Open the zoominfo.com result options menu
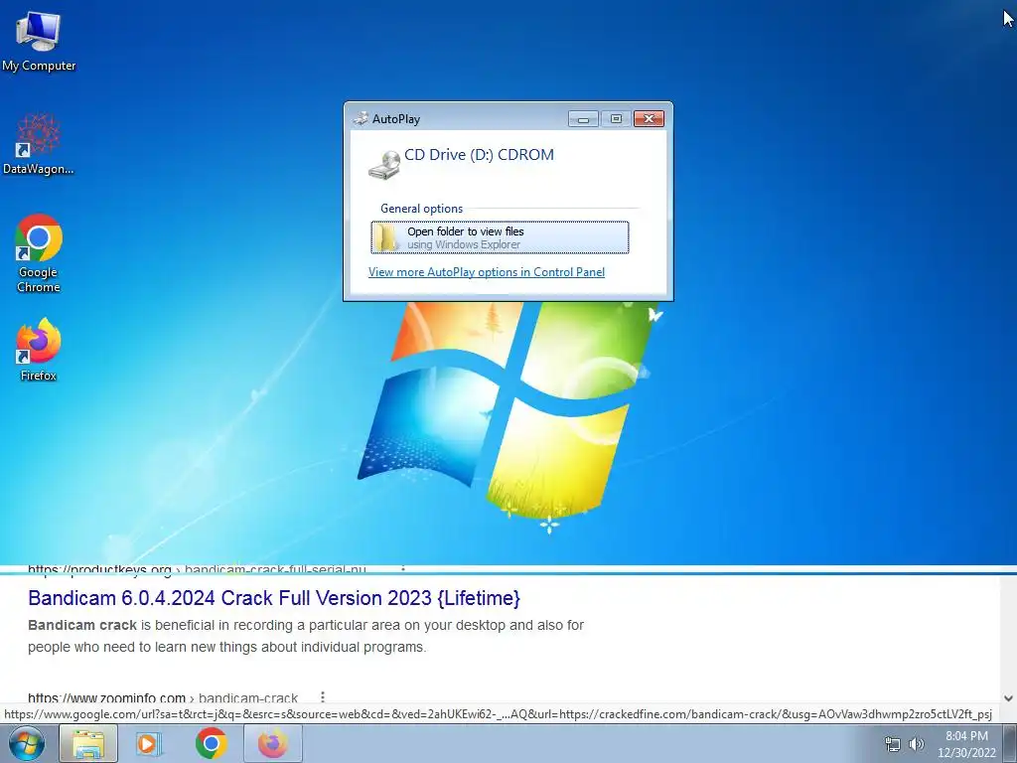 click(323, 697)
